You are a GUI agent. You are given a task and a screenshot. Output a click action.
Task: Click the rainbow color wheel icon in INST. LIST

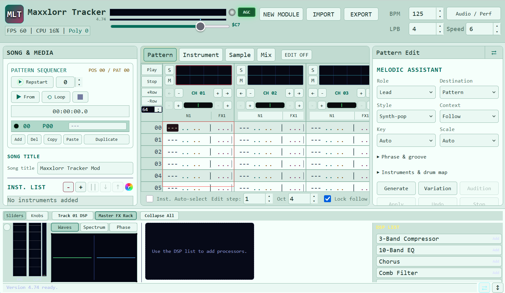[x=129, y=187]
